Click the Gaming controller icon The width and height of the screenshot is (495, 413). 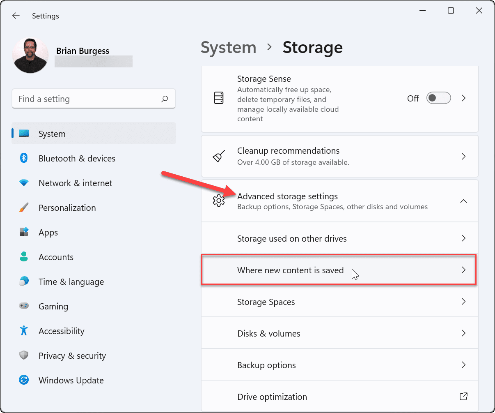[24, 306]
